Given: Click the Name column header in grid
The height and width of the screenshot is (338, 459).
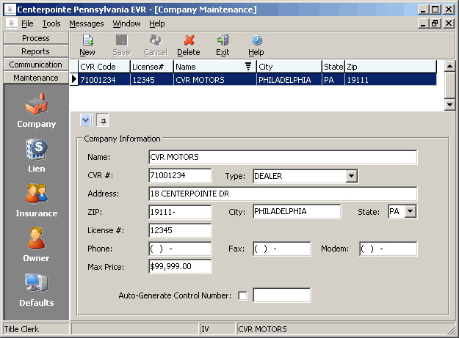Looking at the screenshot, I should point(213,67).
